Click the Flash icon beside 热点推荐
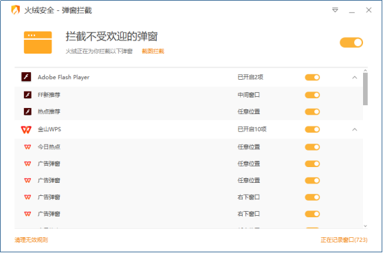Image resolution: width=383 pixels, height=253 pixels. click(x=28, y=111)
